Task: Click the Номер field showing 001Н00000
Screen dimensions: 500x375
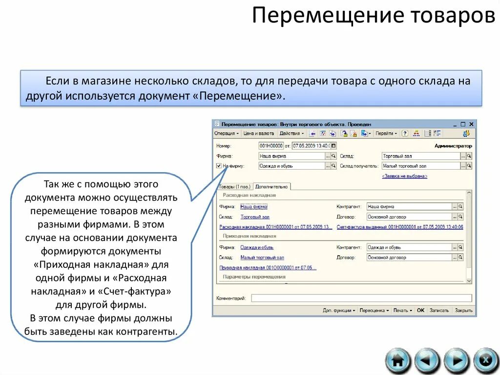Action: coord(271,146)
